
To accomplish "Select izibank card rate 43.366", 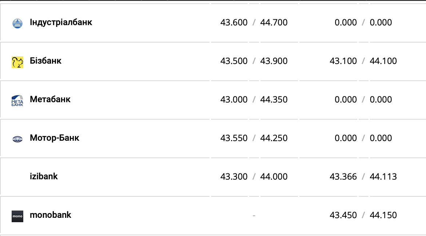I will 343,177.
